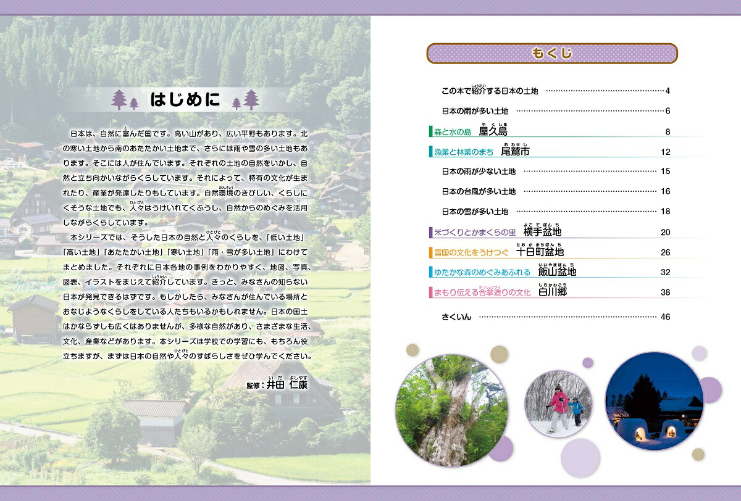The width and height of the screenshot is (741, 501).
Task: Click page number 46 beside さくいん
Action: pos(665,317)
